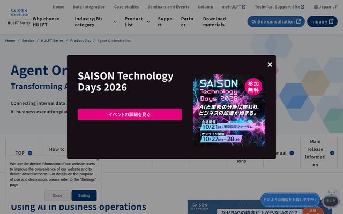
Task: Open Why choose HULFT page
Action: point(46,21)
